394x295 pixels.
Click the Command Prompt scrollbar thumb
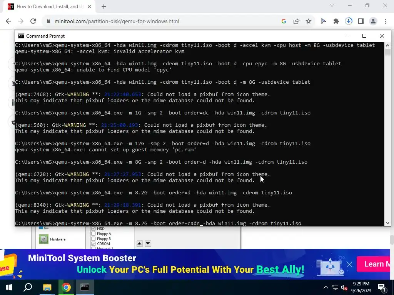387,52
